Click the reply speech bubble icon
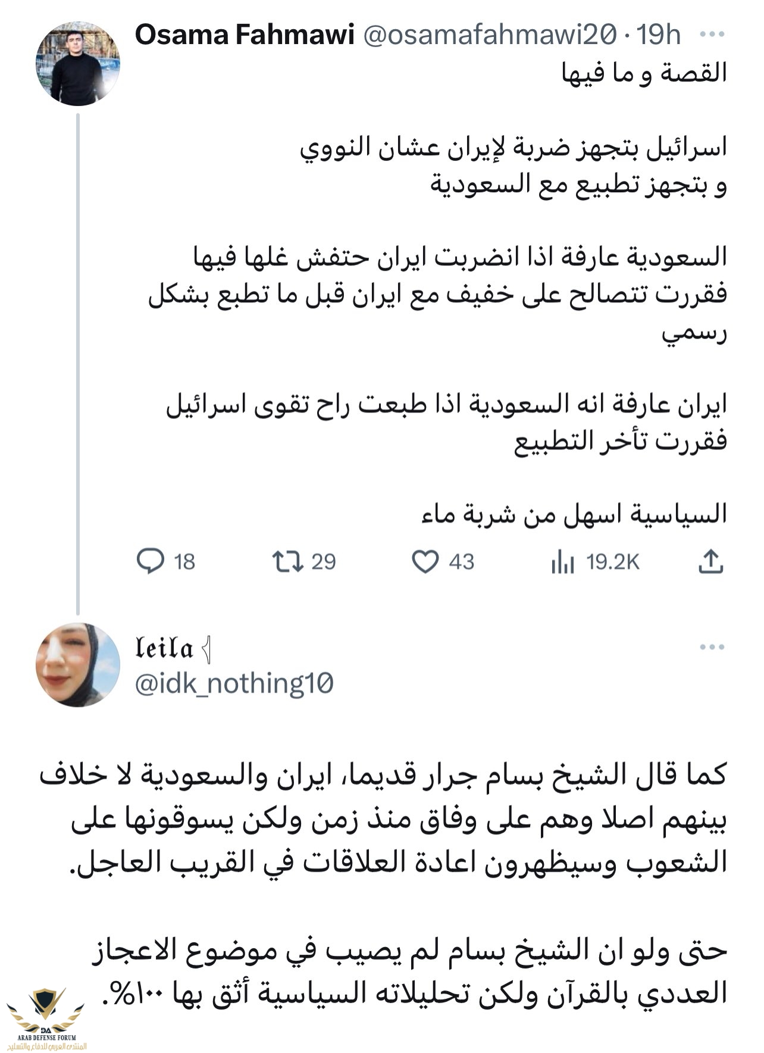This screenshot has height=1053, width=764. [x=151, y=561]
